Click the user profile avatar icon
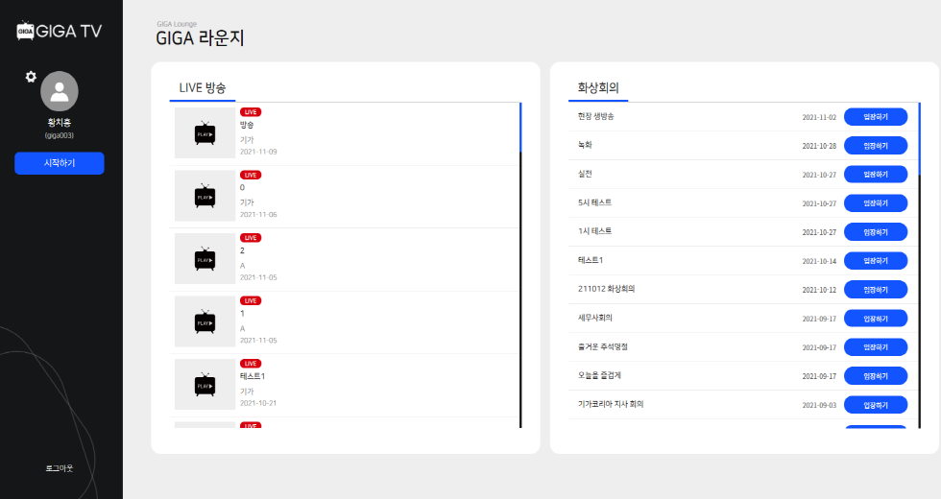Screen dimensions: 941x499 (60, 91)
